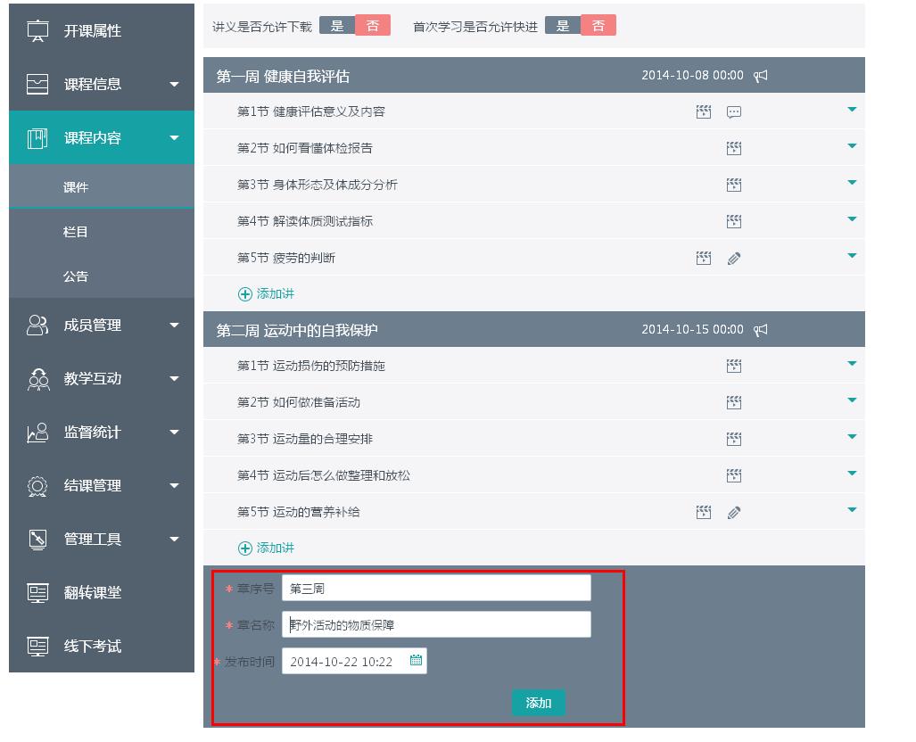Click 添加 button to add chapter
The height and width of the screenshot is (742, 916).
539,703
